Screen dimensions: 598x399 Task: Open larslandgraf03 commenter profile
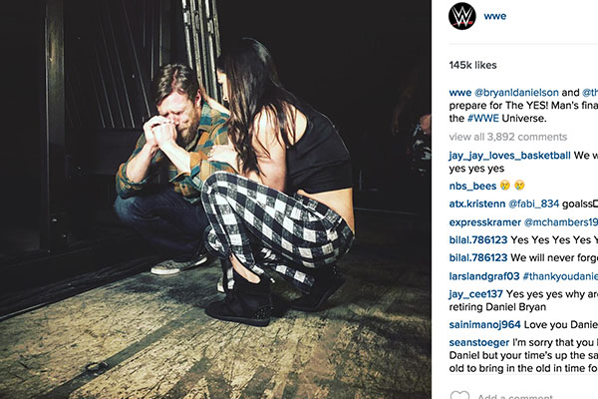coord(484,276)
